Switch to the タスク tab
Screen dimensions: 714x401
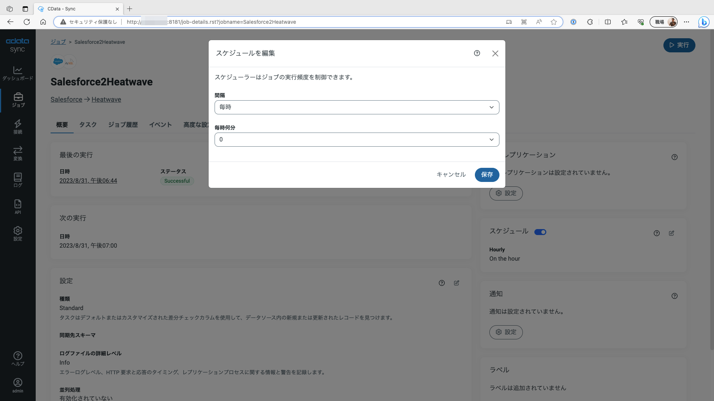coord(88,125)
